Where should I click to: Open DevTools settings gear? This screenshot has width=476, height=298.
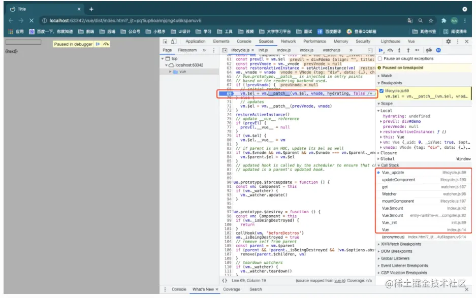[x=448, y=41]
